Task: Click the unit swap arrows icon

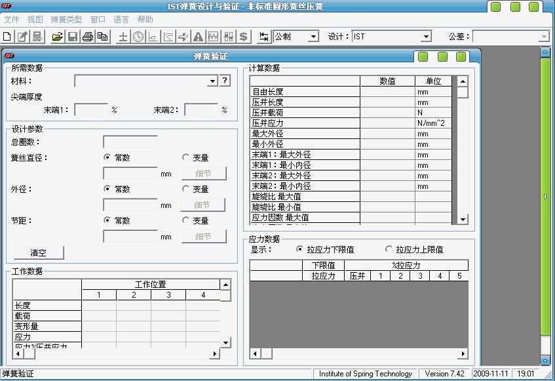Action: [x=263, y=37]
